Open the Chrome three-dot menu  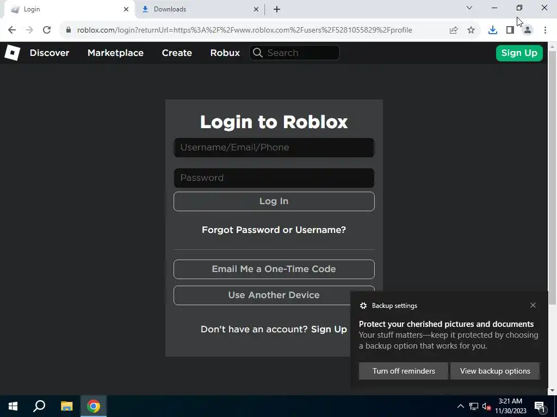coord(545,30)
